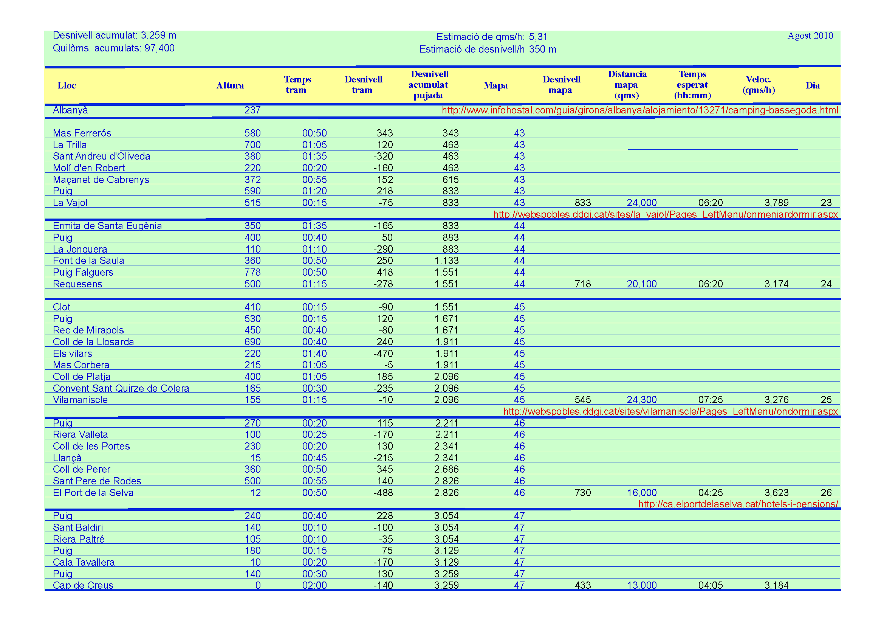Select the Albanyà row name

70,110
